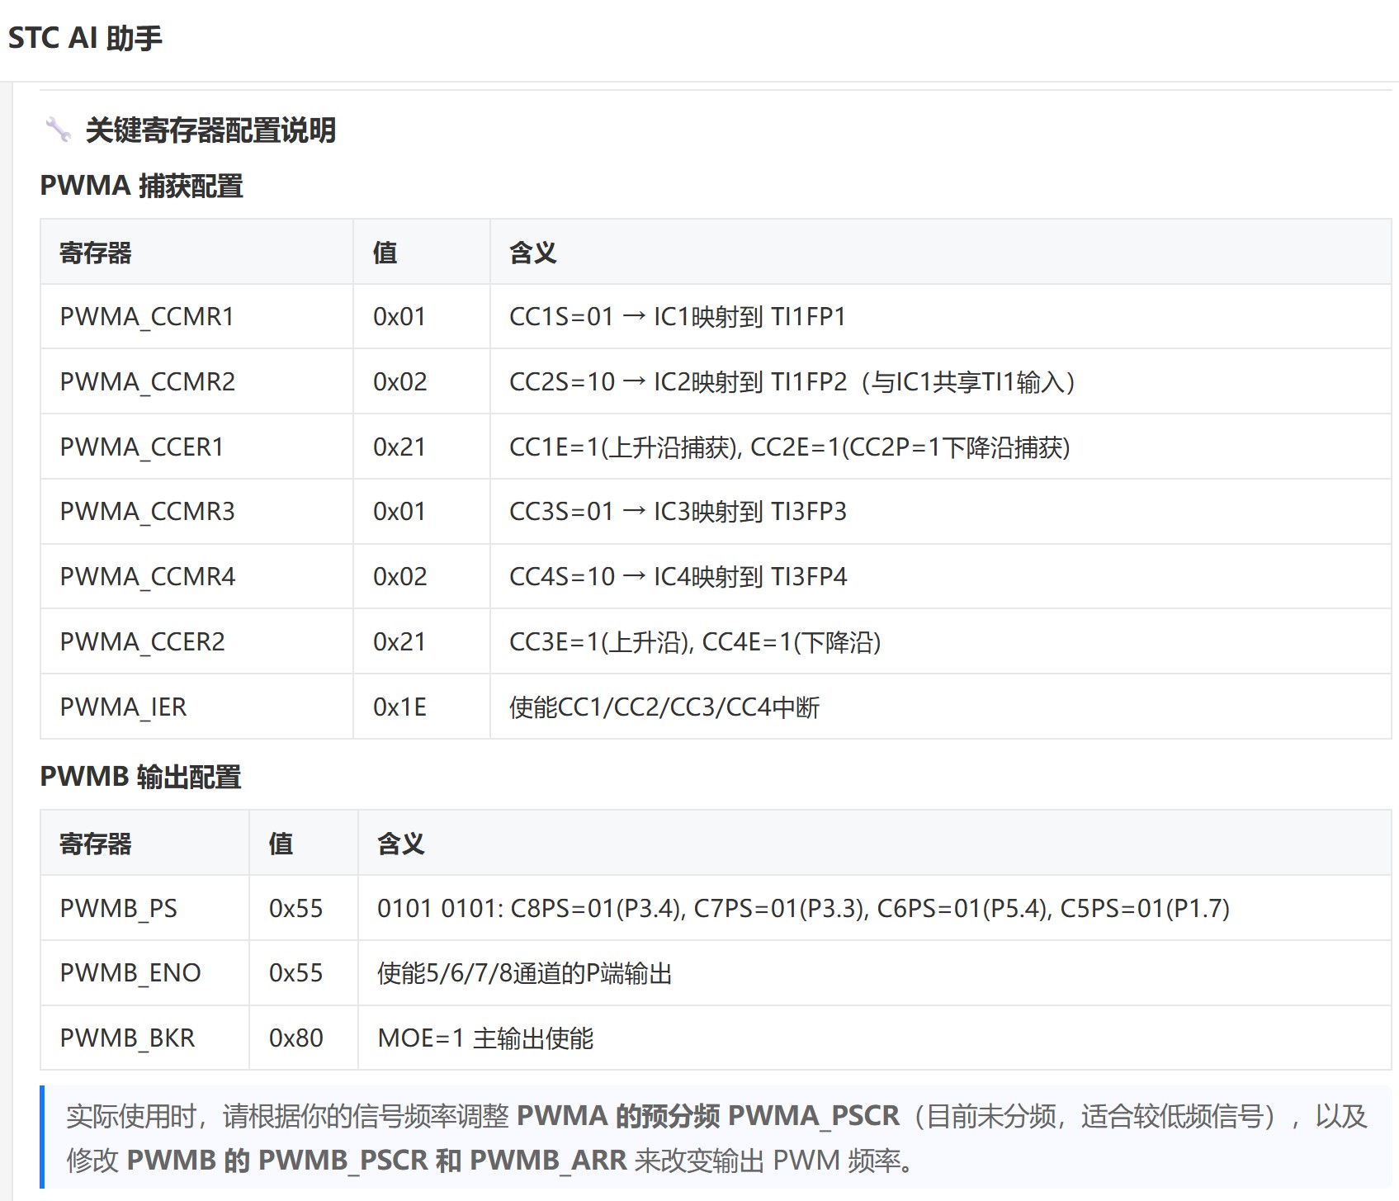Click the CC1E=1(上升沿捕获) description
The image size is (1399, 1201).
coord(790,447)
